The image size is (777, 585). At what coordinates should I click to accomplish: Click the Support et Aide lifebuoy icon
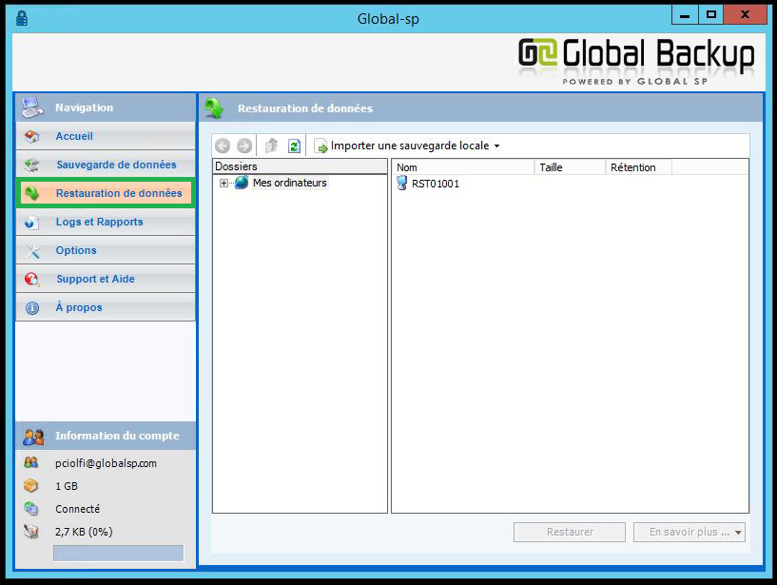tap(32, 280)
